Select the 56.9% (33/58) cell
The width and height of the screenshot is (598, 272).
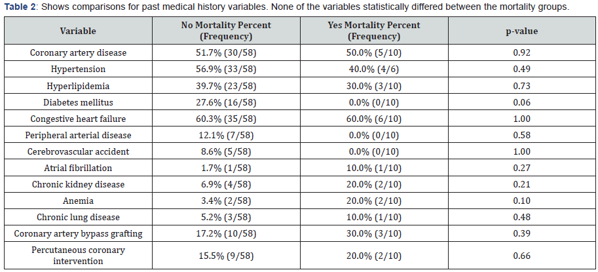click(x=226, y=68)
